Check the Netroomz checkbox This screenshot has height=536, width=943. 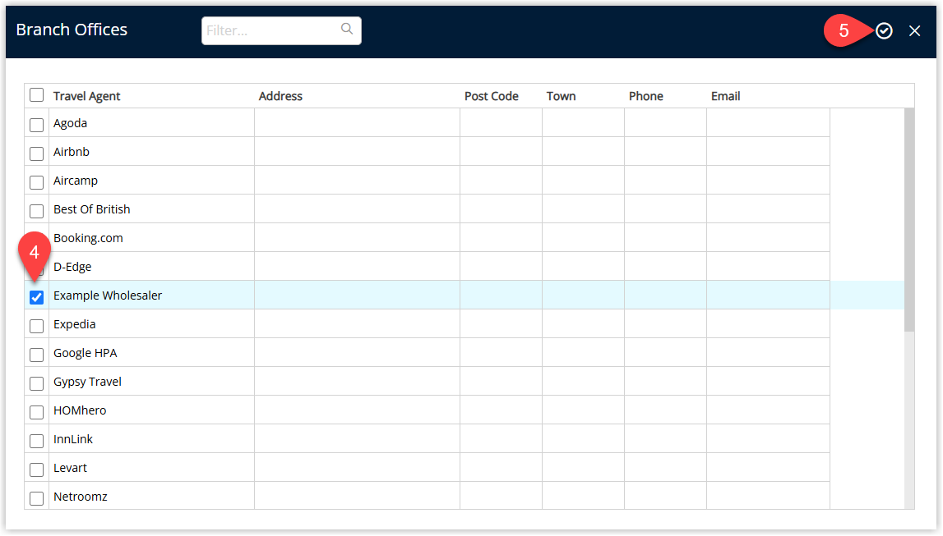point(37,498)
